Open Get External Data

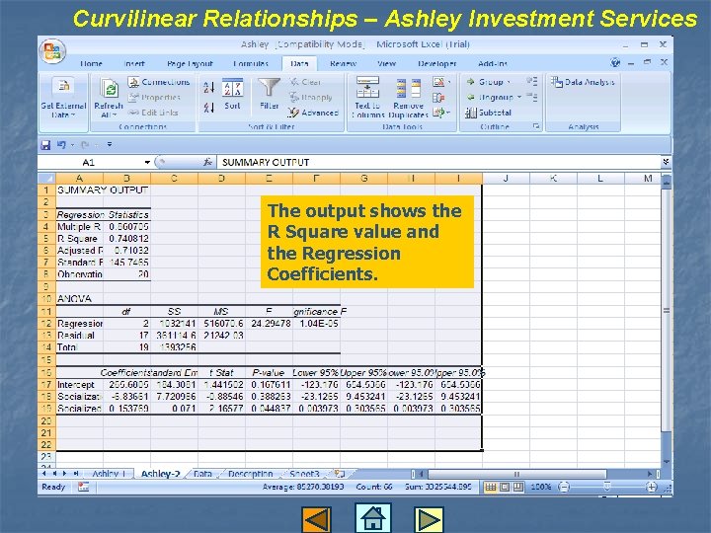tap(63, 98)
